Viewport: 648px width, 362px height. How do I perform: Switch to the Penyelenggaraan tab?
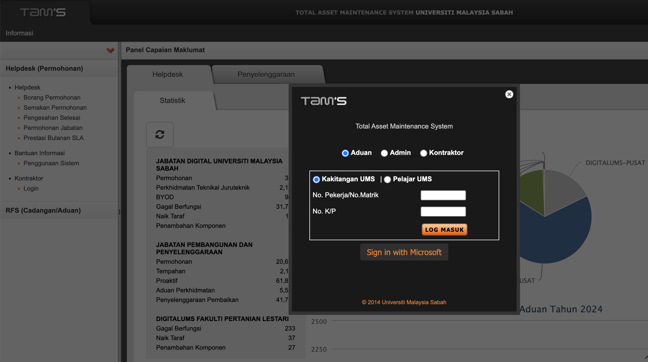pos(266,74)
